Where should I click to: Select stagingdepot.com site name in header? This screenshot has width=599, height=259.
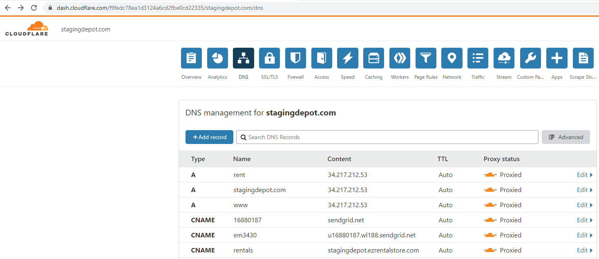coord(86,29)
